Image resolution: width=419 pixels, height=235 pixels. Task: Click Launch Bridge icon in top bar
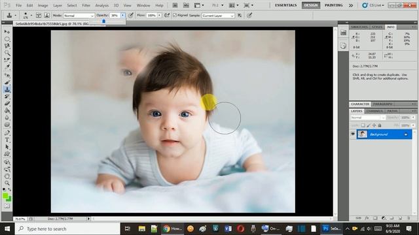(175, 5)
